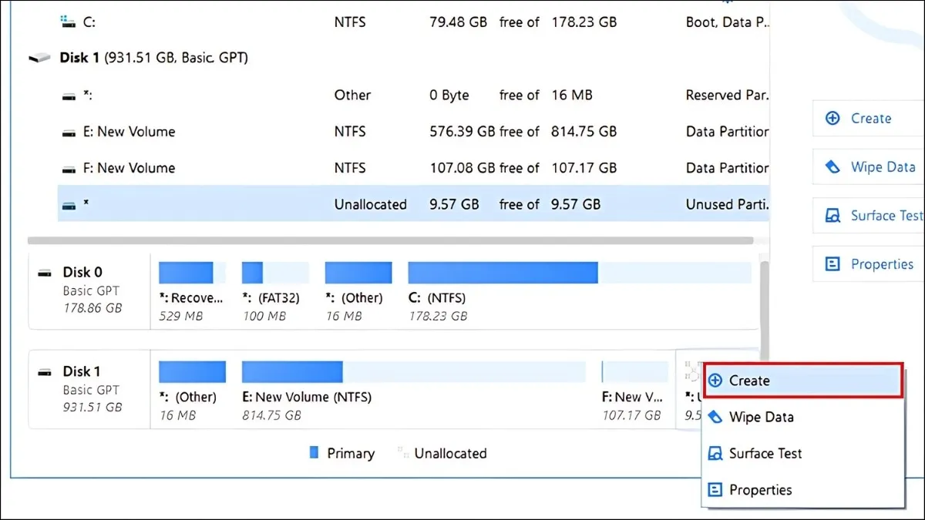The image size is (925, 520).
Task: Click the C: drive Windows icon
Action: (69, 22)
